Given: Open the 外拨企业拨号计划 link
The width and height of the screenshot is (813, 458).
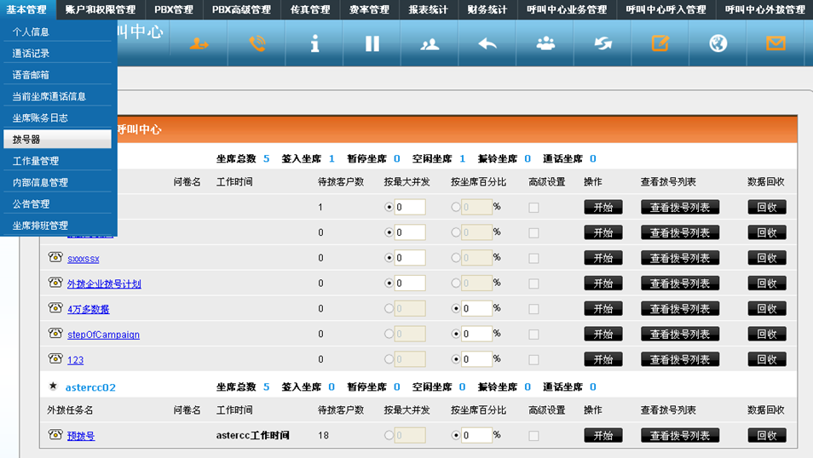Looking at the screenshot, I should [104, 284].
